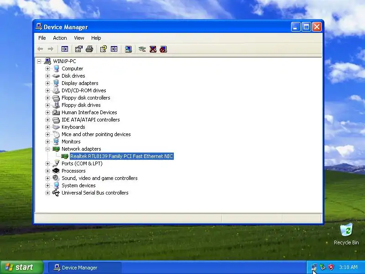Screen dimensions: 365x274
Task: Select the Monitors label
Action: point(71,142)
